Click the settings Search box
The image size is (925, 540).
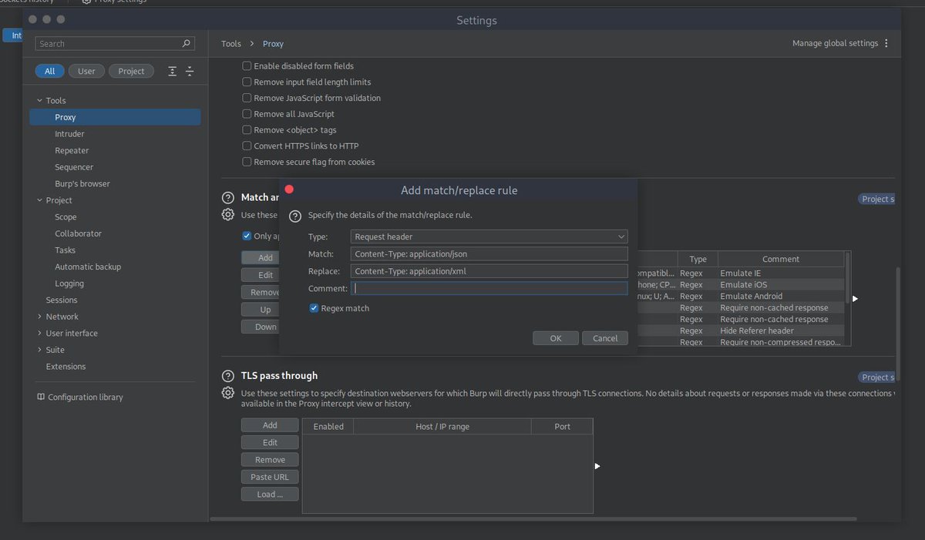pos(115,44)
